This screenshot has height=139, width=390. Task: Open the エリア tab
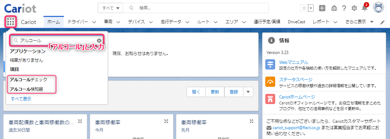(232, 22)
